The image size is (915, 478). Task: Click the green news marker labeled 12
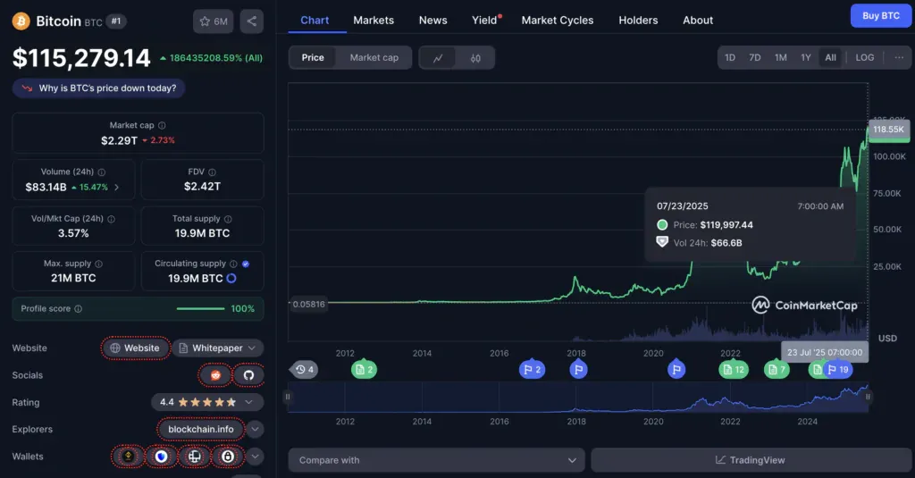[x=734, y=369]
